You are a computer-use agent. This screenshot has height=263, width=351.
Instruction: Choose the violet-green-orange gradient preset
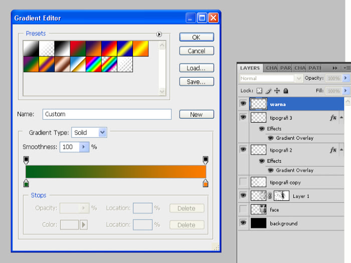coord(31,64)
